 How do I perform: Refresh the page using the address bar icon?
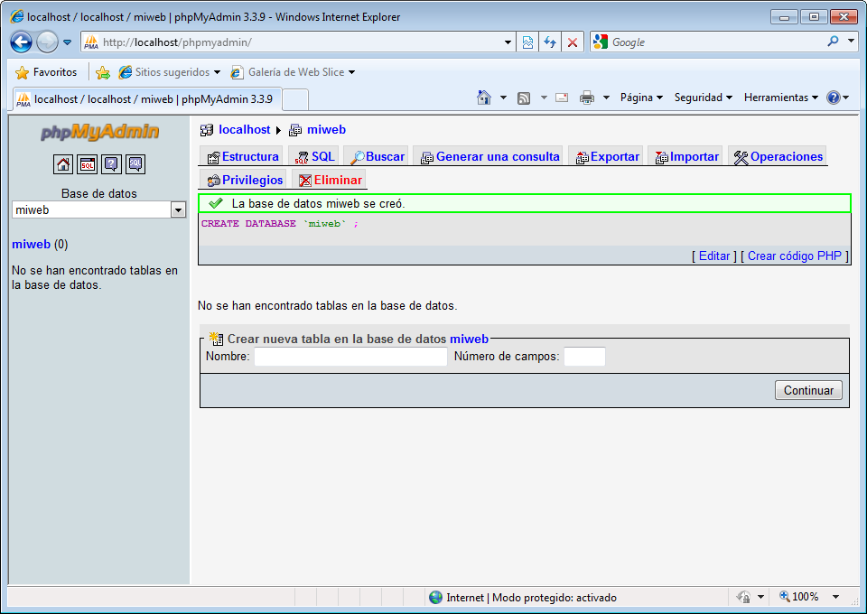point(550,42)
